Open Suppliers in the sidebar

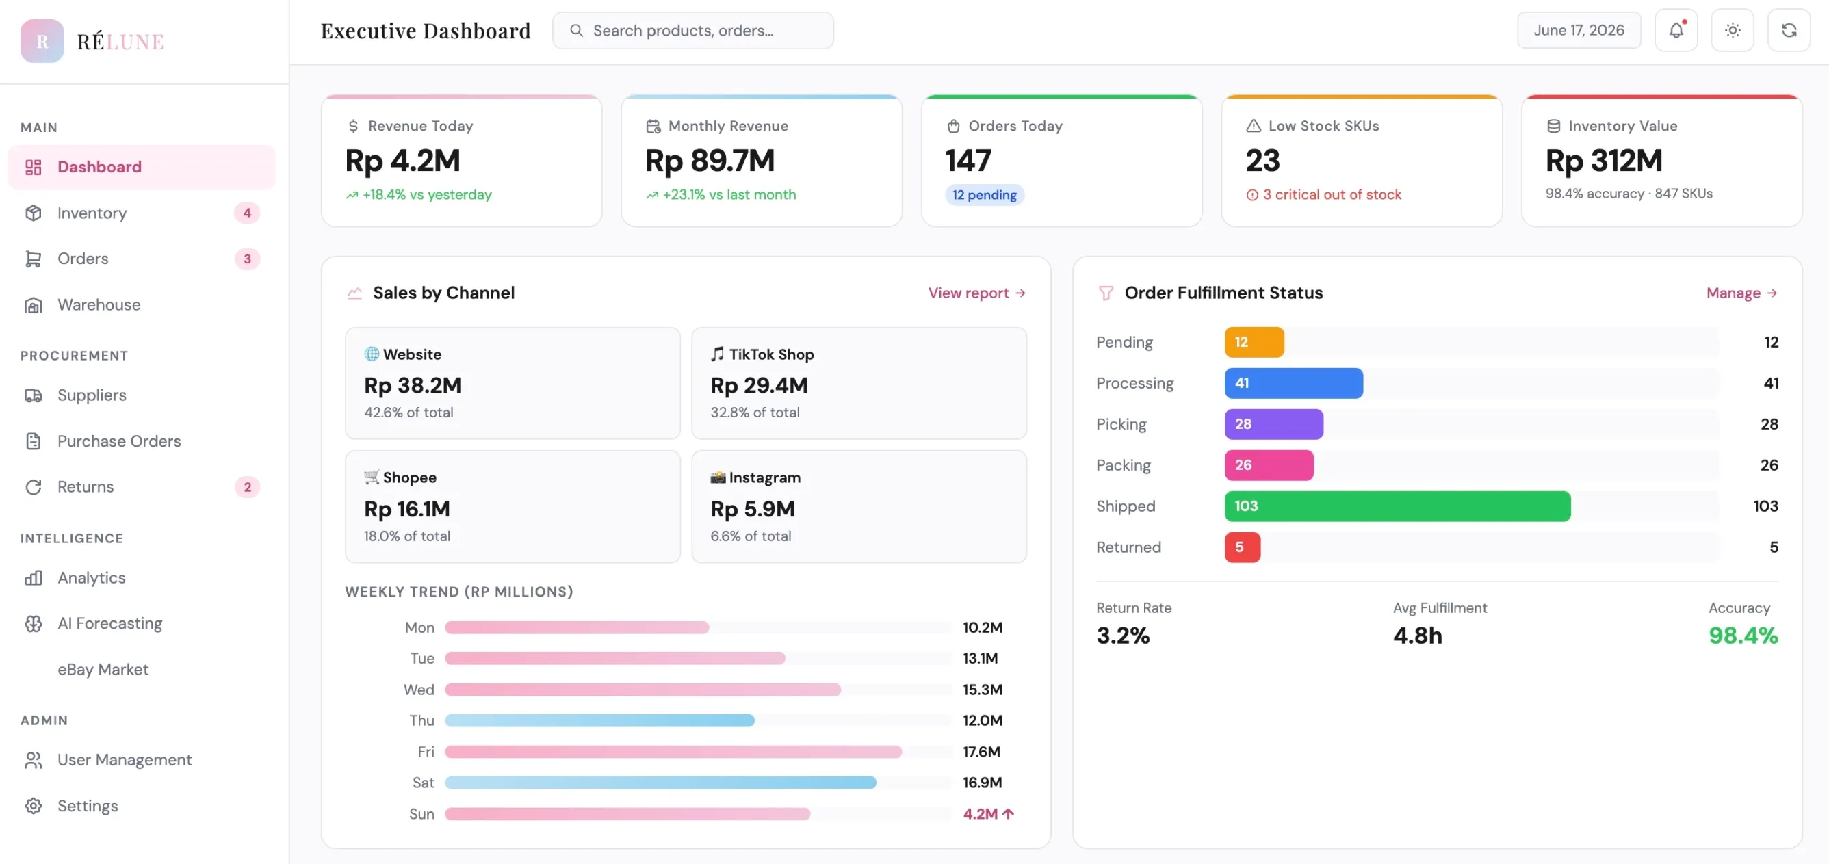coord(141,395)
